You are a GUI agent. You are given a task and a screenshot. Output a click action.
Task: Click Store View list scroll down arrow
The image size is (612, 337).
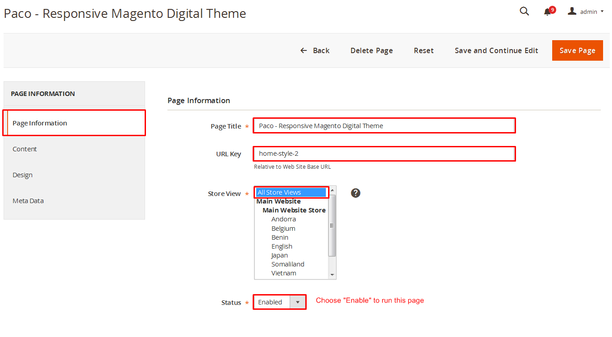click(332, 275)
